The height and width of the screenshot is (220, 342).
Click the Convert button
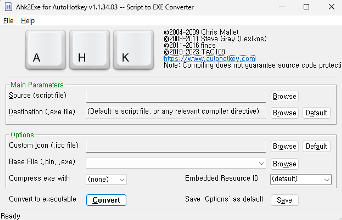click(x=106, y=200)
